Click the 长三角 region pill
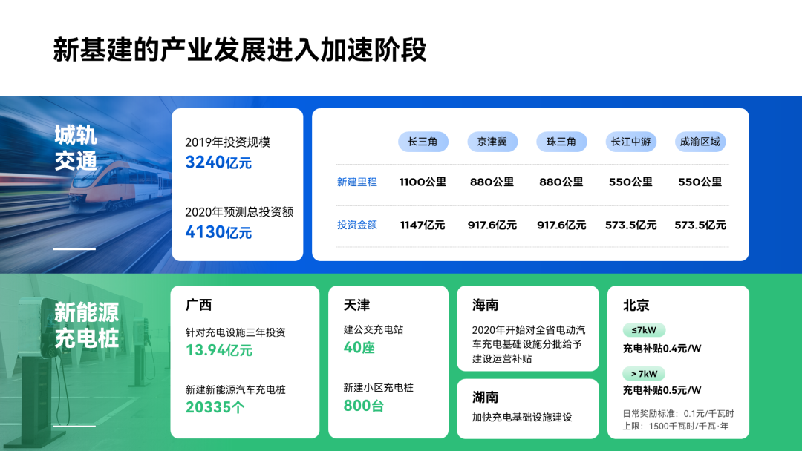Image resolution: width=802 pixels, height=451 pixels. 423,142
